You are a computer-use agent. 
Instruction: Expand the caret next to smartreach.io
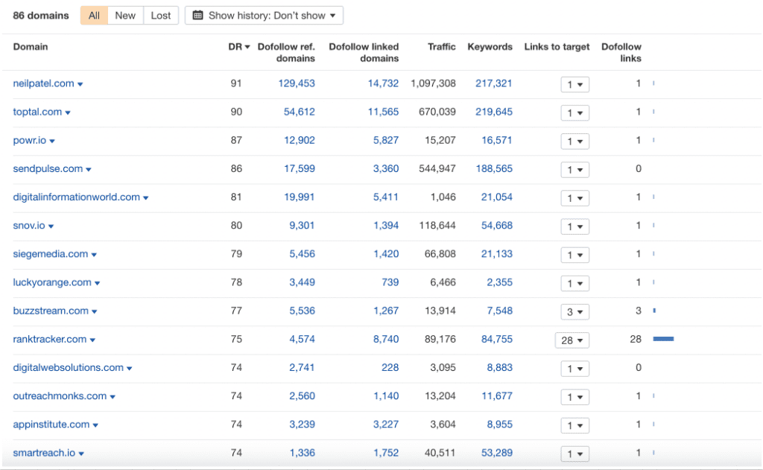pyautogui.click(x=81, y=454)
